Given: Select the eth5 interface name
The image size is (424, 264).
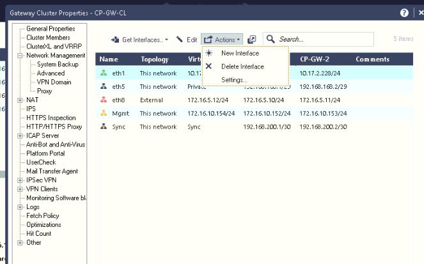Looking at the screenshot, I should 118,87.
